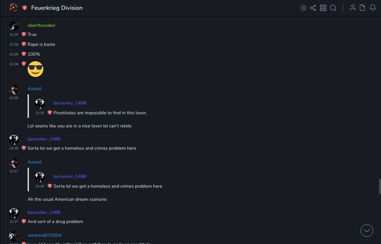Viewport: 381px width, 244px height.
Task: Click the vertical scrollbar thumb
Action: click(380, 187)
